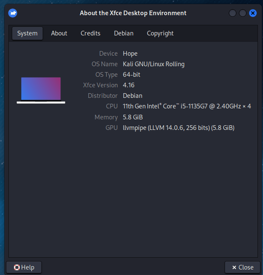Open the Credits tab
263x275 pixels.
pyautogui.click(x=90, y=33)
